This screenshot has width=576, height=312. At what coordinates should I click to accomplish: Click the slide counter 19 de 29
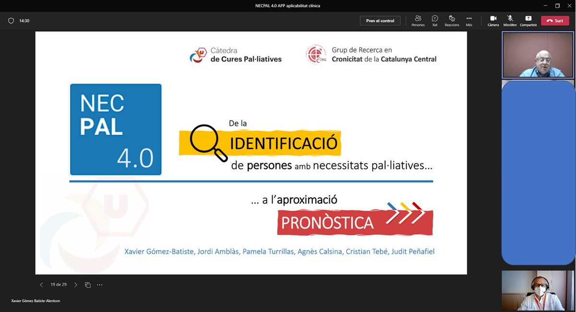click(x=59, y=285)
